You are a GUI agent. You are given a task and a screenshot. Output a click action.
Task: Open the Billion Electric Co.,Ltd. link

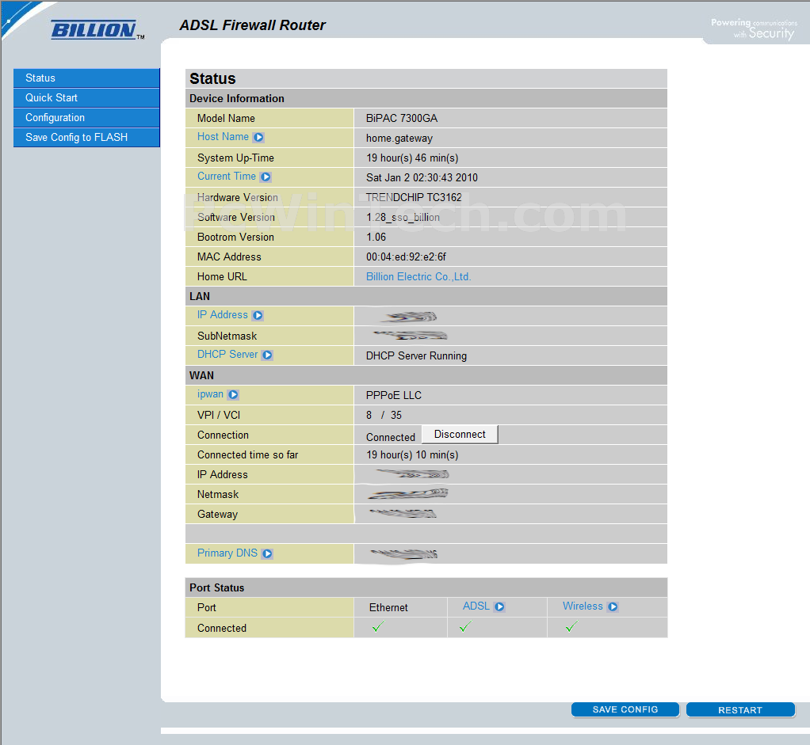418,276
